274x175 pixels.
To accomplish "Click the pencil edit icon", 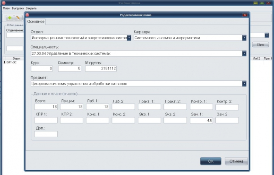I will 18,17.
